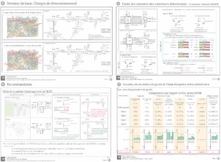The width and height of the screenshot is (221, 162).
Task: Click the figure number circle in the 'Recommandation' footer
Action: (x=110, y=160)
